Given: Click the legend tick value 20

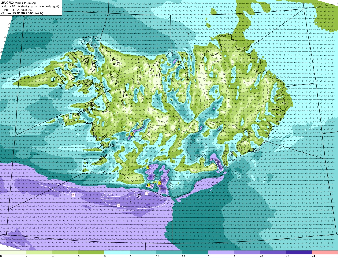Looking at the screenshot, I should click(x=261, y=256).
